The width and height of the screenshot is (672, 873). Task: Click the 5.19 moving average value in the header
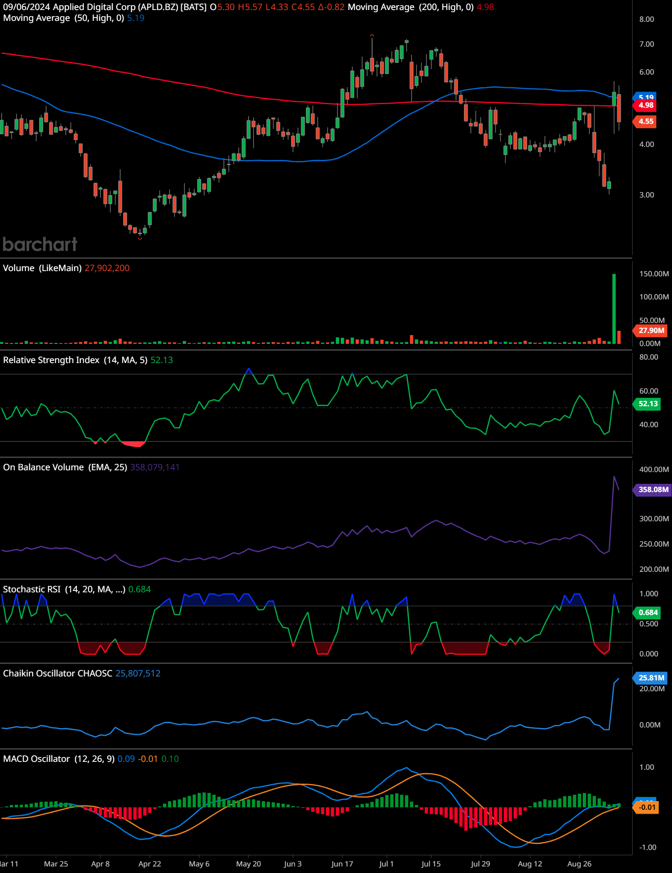coord(136,18)
